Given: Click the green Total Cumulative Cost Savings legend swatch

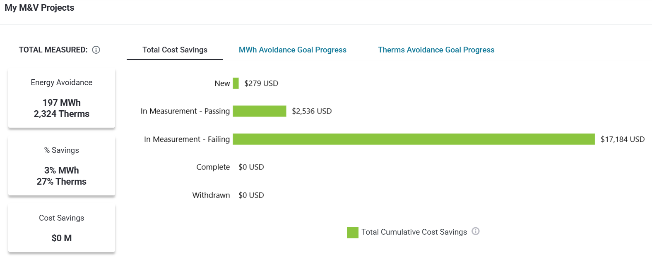Looking at the screenshot, I should click(x=352, y=232).
